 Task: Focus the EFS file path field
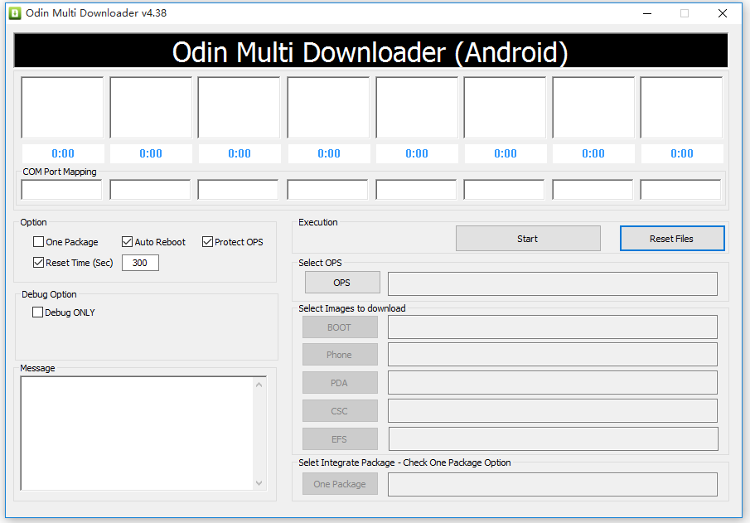554,438
